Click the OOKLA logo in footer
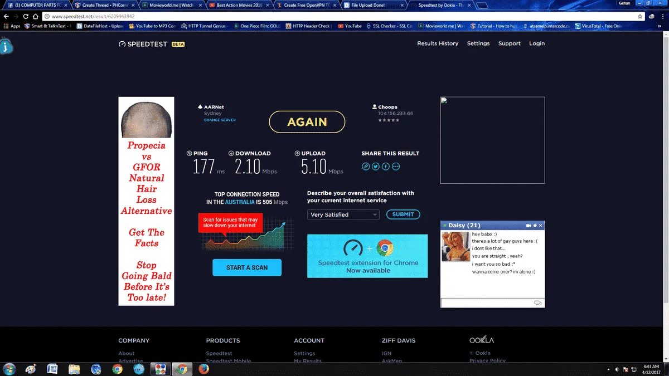Image resolution: width=669 pixels, height=376 pixels. point(482,340)
